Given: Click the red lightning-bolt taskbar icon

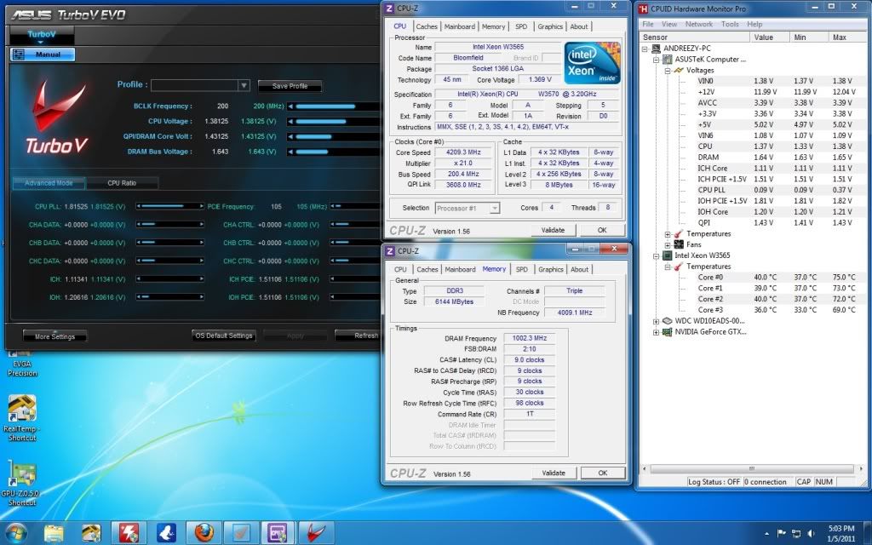Looking at the screenshot, I should 129,533.
